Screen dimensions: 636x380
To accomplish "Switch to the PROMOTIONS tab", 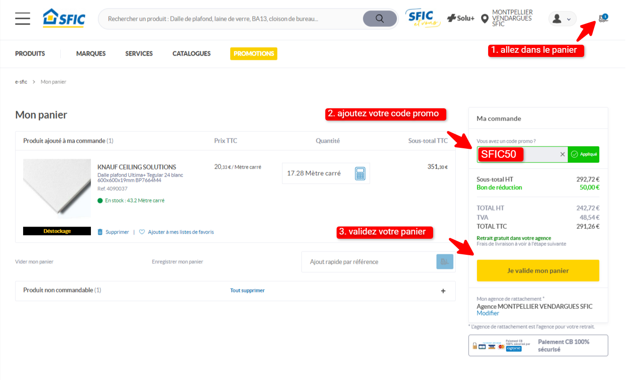I will tap(254, 53).
